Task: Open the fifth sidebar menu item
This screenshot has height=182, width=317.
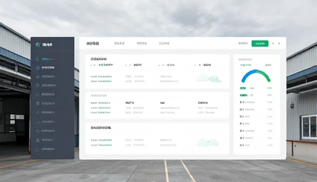Action: pyautogui.click(x=46, y=94)
